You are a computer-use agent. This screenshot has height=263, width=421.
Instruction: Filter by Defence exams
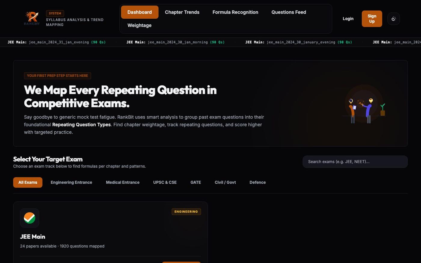[258, 182]
